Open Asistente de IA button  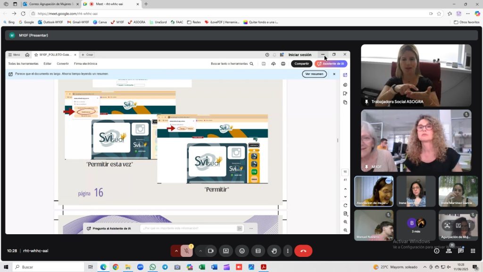(331, 64)
